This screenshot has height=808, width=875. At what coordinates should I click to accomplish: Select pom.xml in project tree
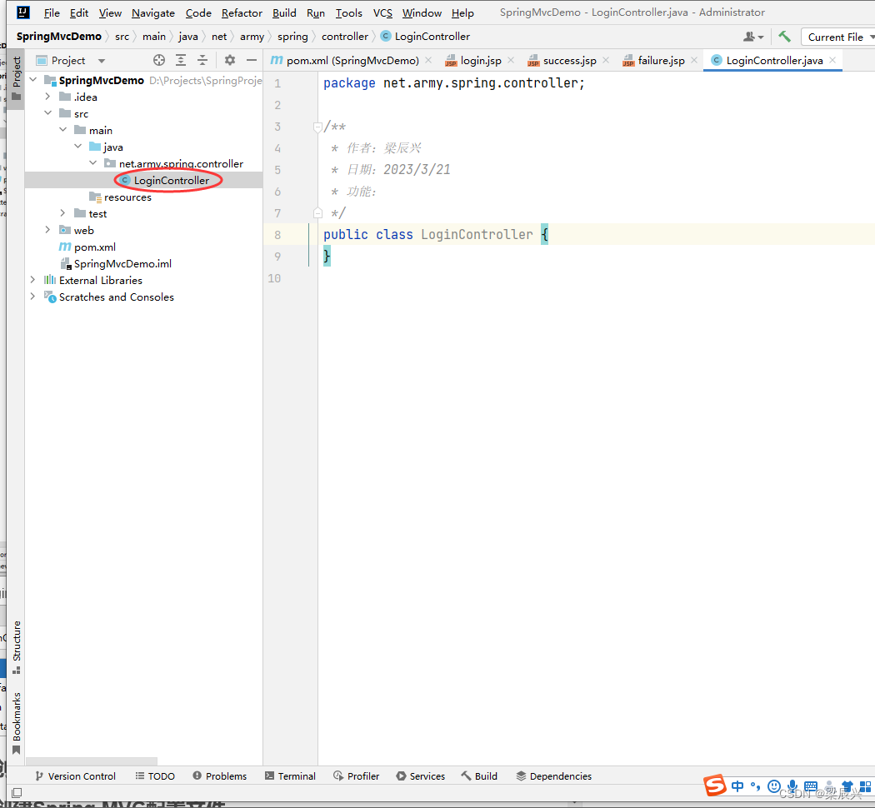[94, 247]
